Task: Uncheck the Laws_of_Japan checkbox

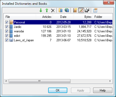Action: click(x=7, y=40)
